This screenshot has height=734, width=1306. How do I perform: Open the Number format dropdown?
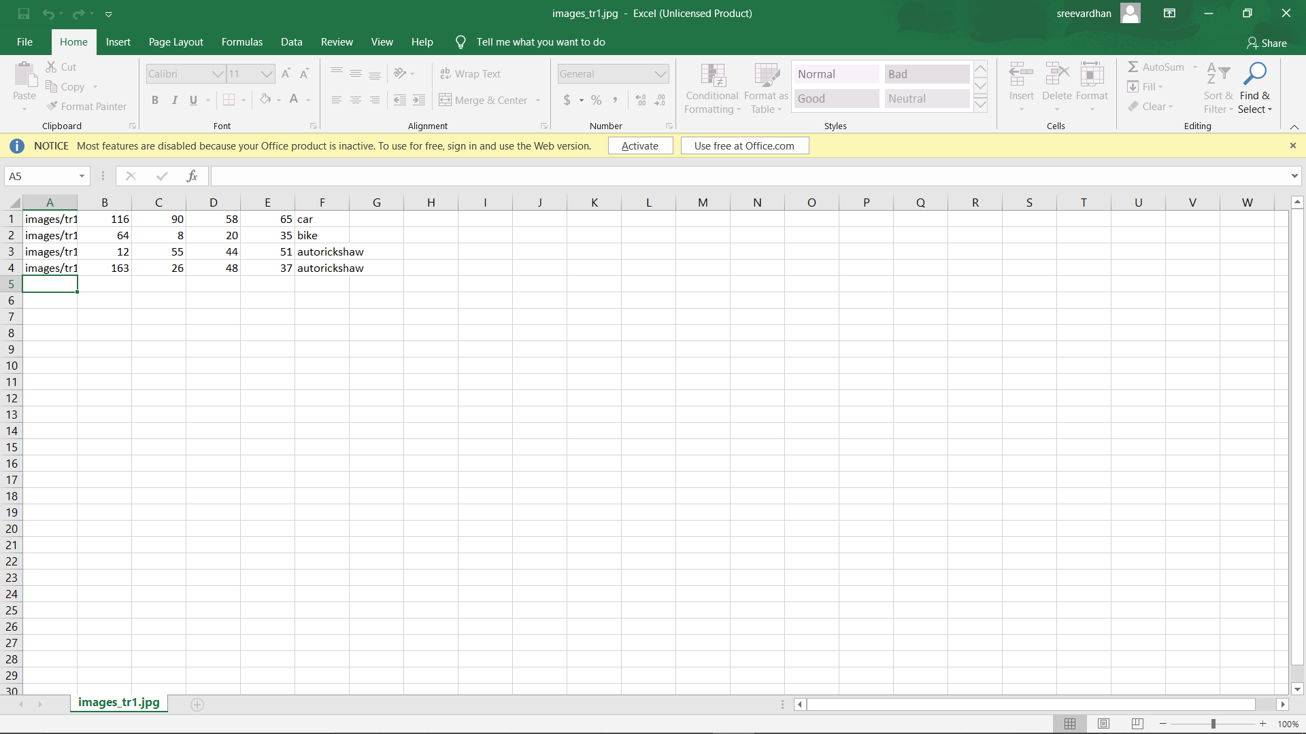point(661,73)
